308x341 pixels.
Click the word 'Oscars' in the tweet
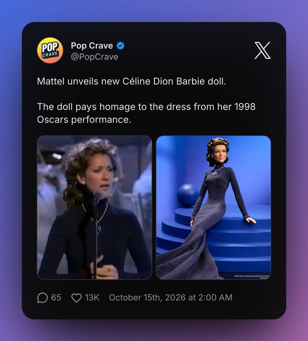53,120
